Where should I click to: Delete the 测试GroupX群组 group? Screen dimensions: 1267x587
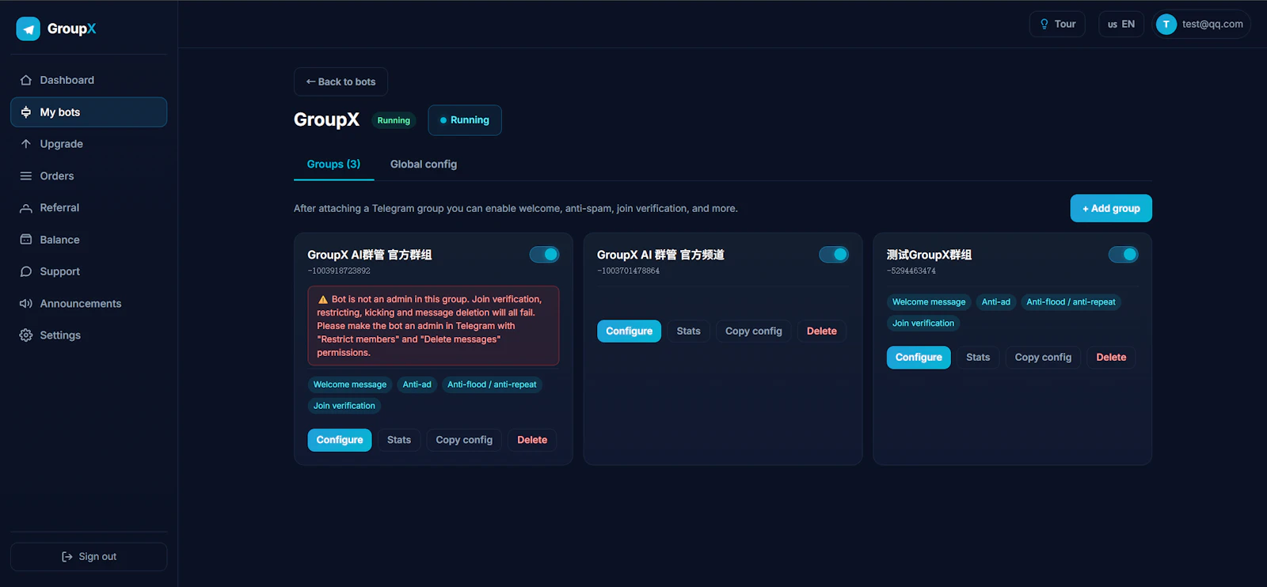click(x=1111, y=358)
